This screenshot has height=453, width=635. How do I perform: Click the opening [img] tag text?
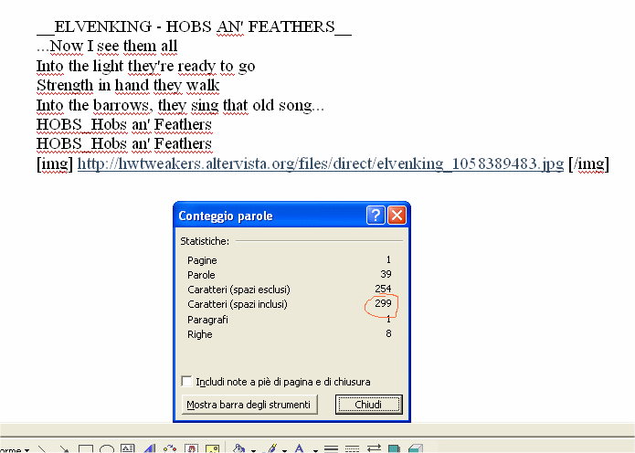pyautogui.click(x=55, y=164)
